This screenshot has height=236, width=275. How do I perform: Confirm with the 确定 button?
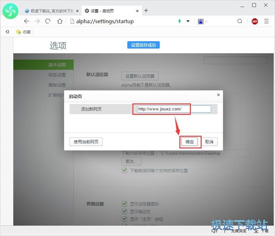pyautogui.click(x=190, y=142)
